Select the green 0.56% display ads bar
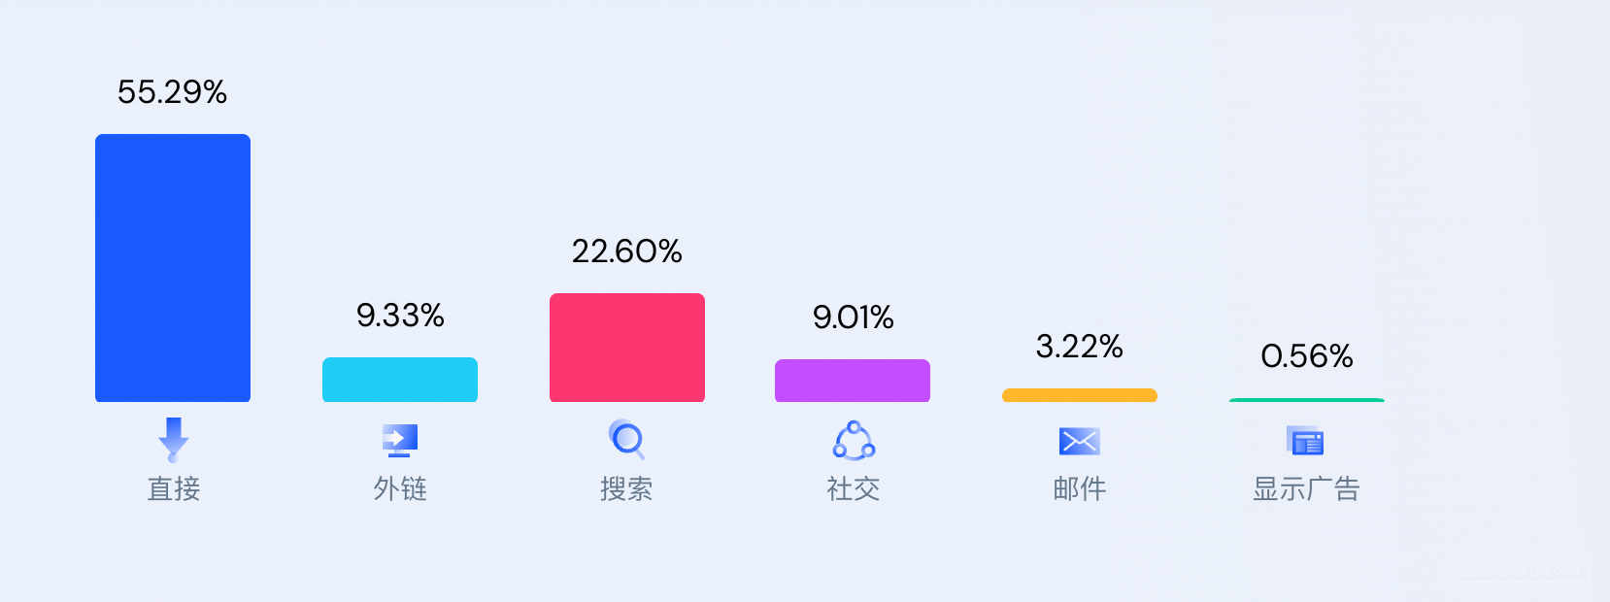The width and height of the screenshot is (1610, 602). 1307,400
